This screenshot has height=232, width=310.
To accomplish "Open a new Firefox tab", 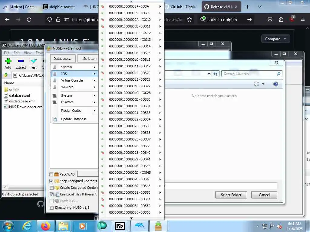I will click(x=247, y=7).
